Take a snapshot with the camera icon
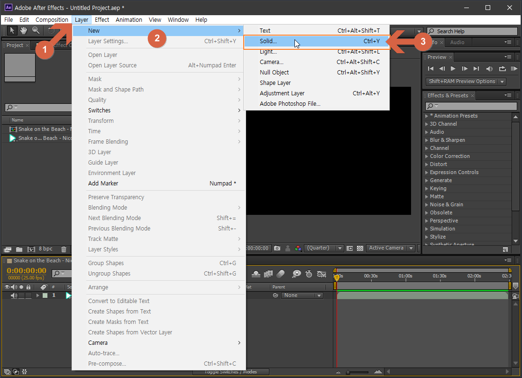The width and height of the screenshot is (522, 378). 277,248
